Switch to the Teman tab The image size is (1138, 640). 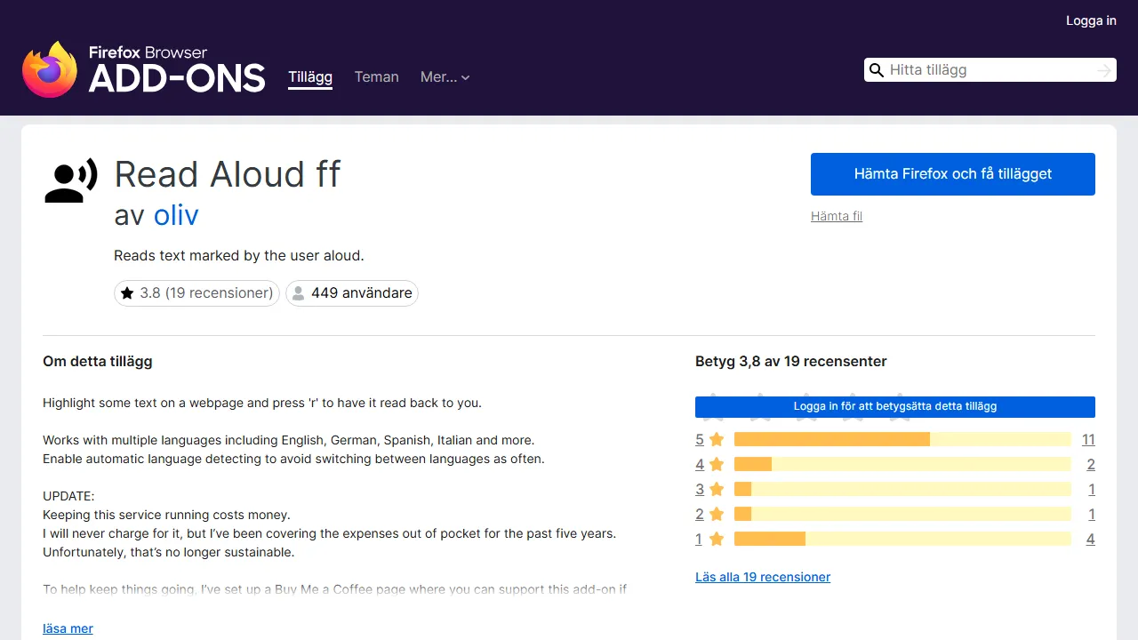pos(376,77)
